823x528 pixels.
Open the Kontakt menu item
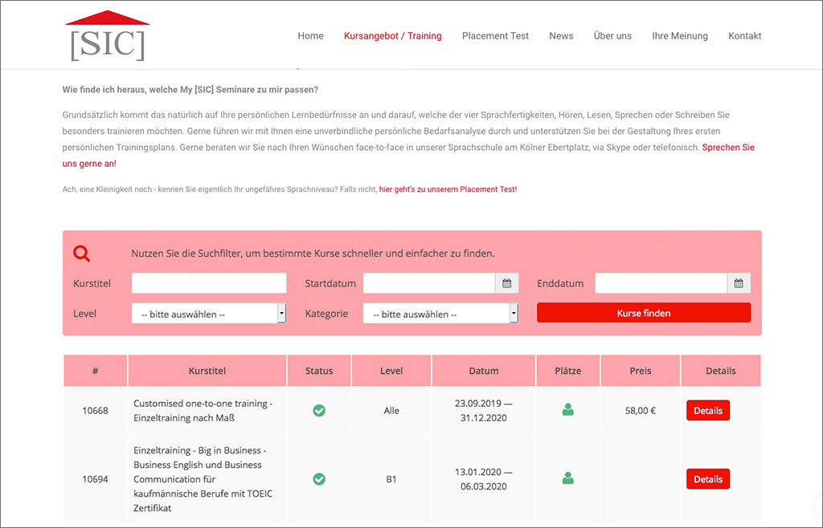(745, 35)
